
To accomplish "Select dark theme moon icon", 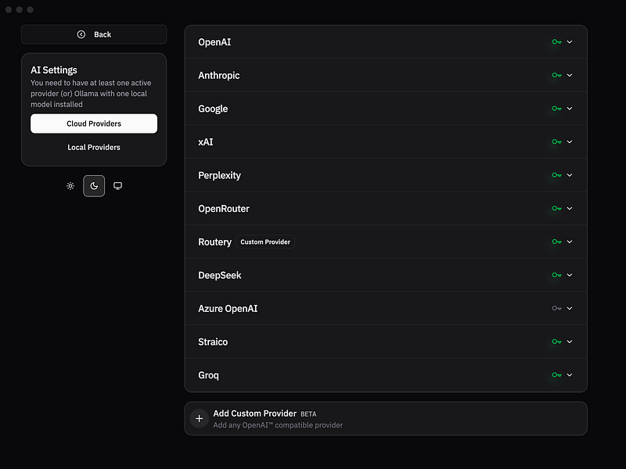I will click(94, 186).
